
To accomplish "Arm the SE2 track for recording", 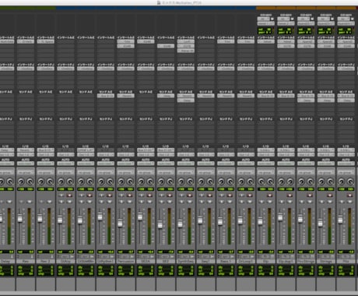I will tap(170, 196).
